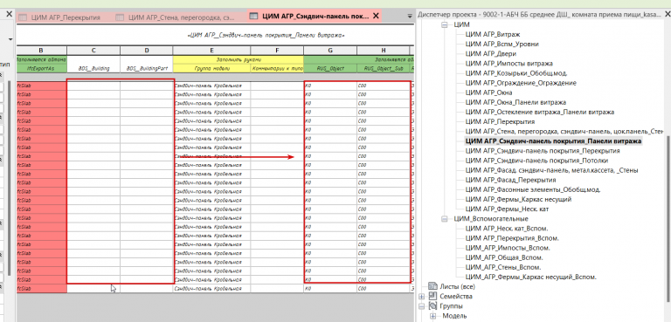Screen dimensions: 671x322
Task: Collapse the Группы tree node
Action: [422, 306]
